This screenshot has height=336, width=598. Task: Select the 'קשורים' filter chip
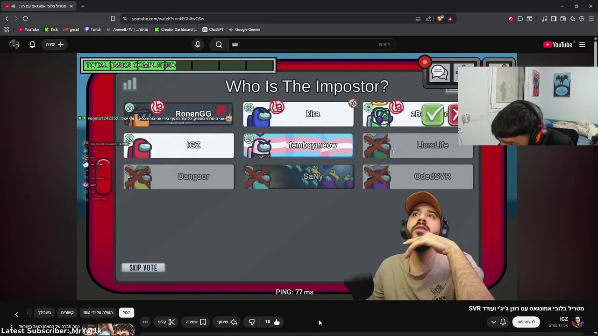coord(67,313)
